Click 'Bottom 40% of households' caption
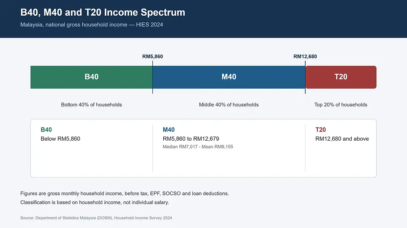This screenshot has width=407, height=228. [x=91, y=105]
